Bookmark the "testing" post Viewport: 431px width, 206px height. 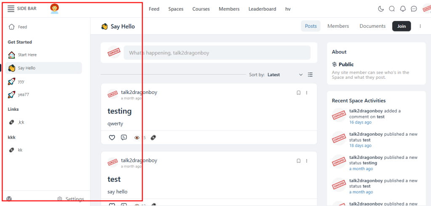(x=298, y=93)
